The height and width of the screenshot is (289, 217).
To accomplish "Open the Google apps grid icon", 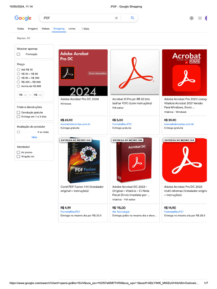I will [x=200, y=18].
